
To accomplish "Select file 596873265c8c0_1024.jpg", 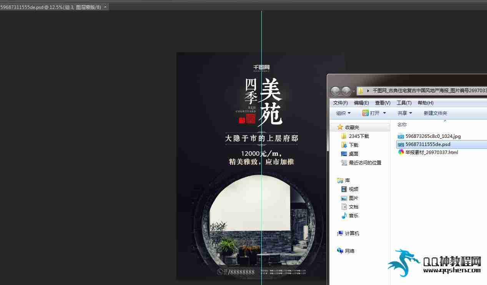I will (433, 136).
